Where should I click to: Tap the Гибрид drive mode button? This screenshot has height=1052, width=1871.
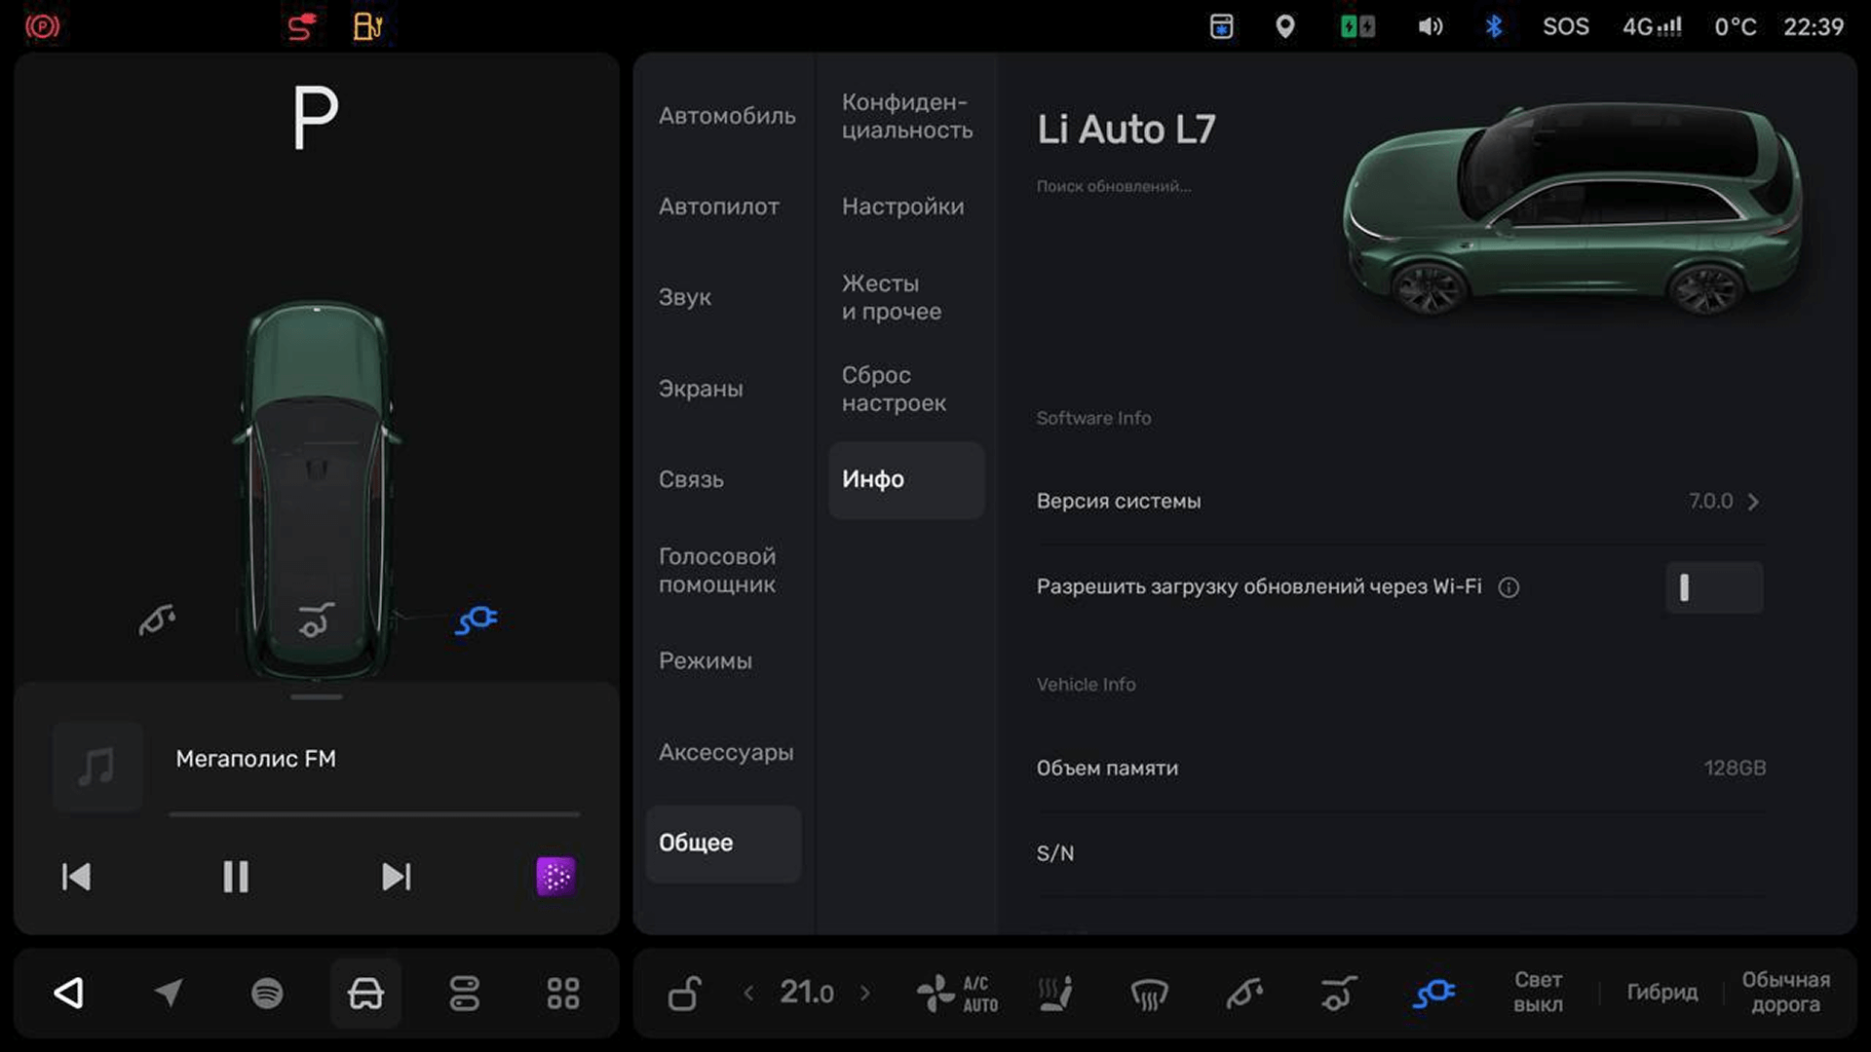pyautogui.click(x=1661, y=992)
